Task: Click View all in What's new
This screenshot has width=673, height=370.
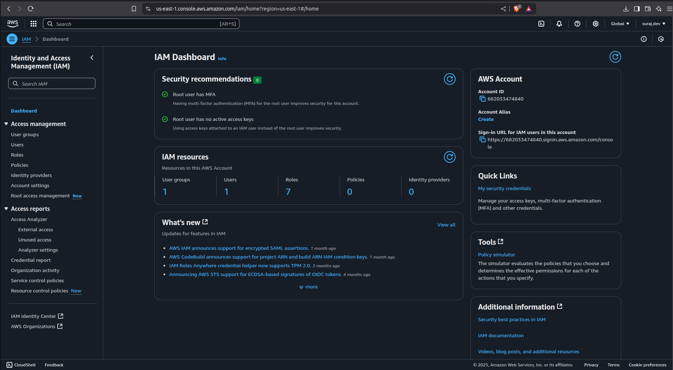Action: click(446, 225)
